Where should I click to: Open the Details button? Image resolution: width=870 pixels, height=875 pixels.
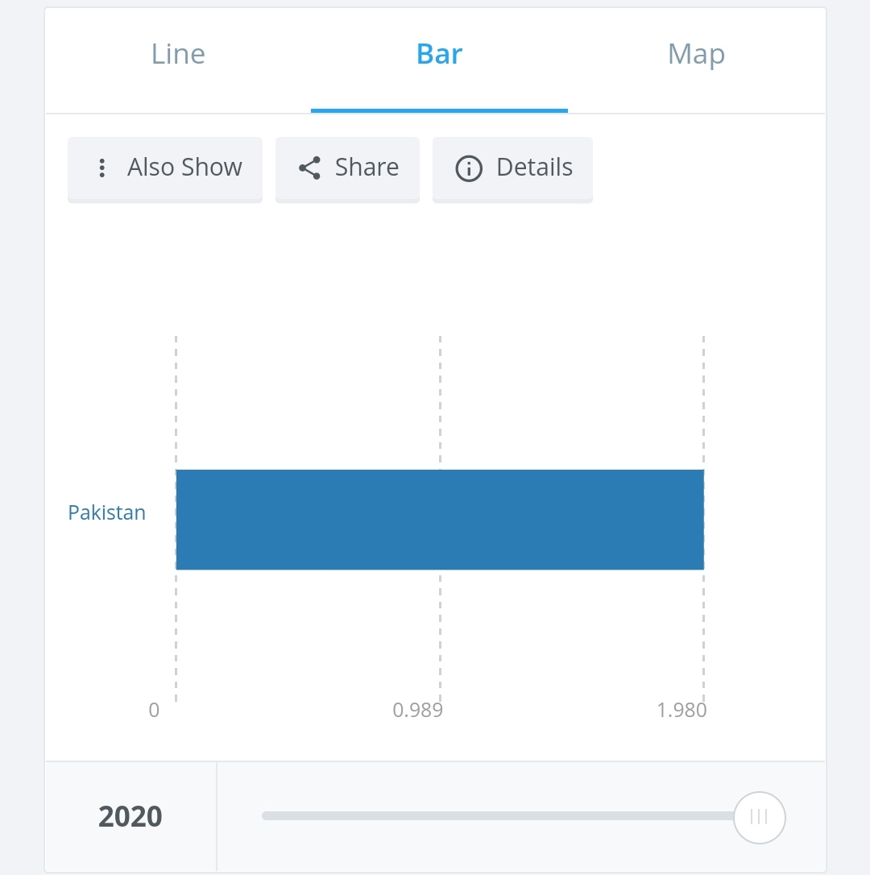click(512, 170)
